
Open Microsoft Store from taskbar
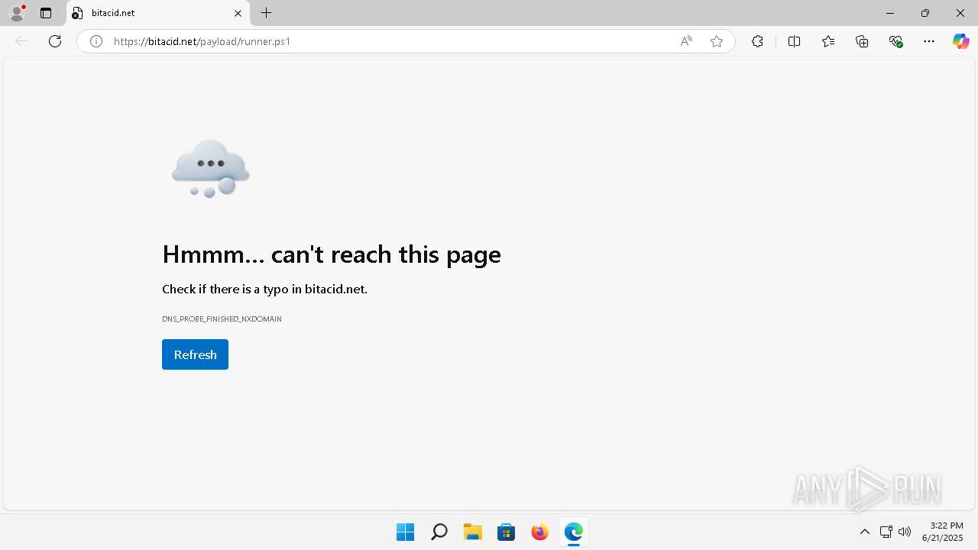(x=506, y=532)
